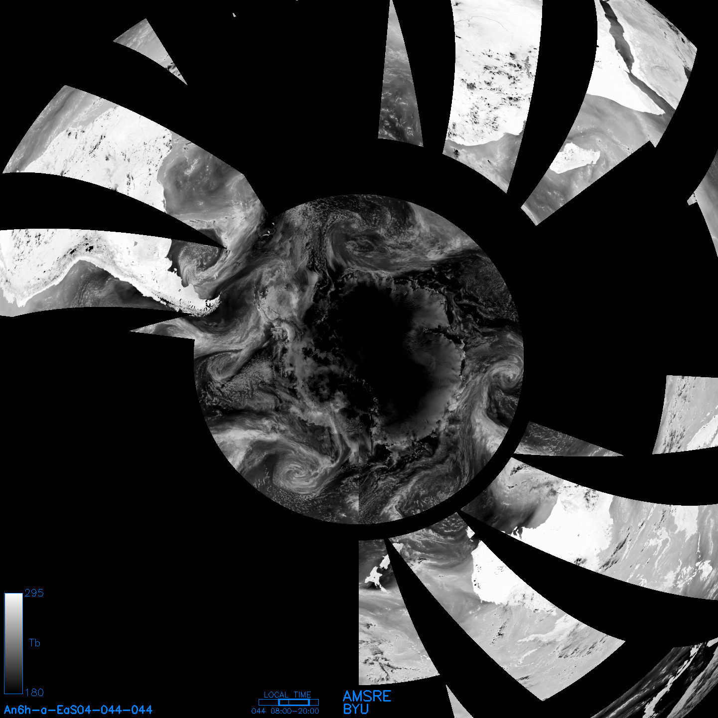
Task: Click the 'AMSRE' sensor label
Action: coord(367,696)
